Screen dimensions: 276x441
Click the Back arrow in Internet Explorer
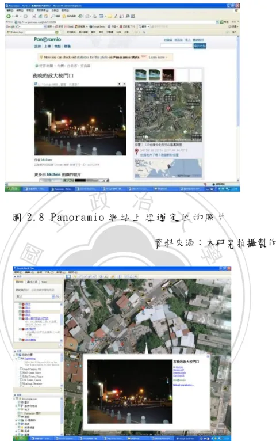coord(9,16)
